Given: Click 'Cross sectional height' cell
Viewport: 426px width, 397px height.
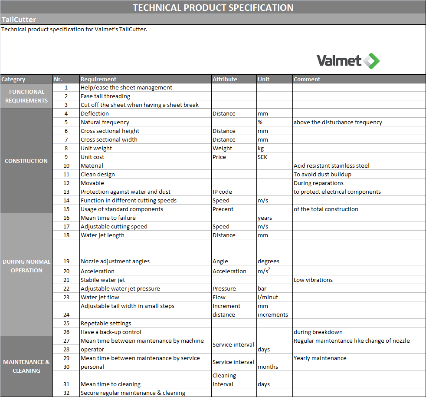Looking at the screenshot, I should (x=145, y=131).
